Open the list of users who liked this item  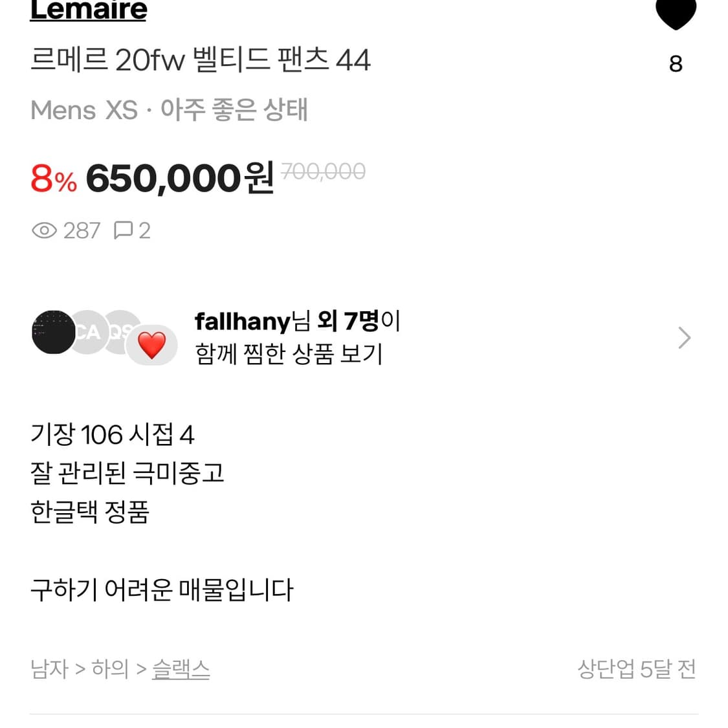(x=295, y=337)
